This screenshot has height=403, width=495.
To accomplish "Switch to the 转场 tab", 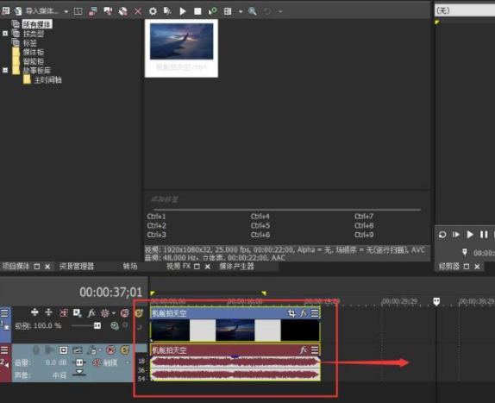I will click(x=130, y=267).
